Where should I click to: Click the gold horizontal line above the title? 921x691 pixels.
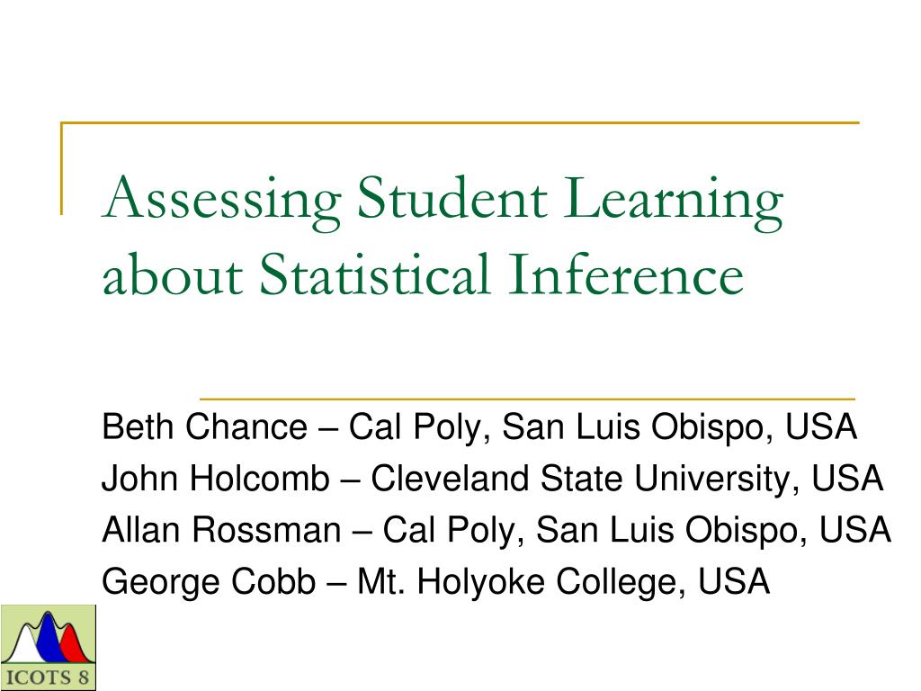pyautogui.click(x=460, y=122)
